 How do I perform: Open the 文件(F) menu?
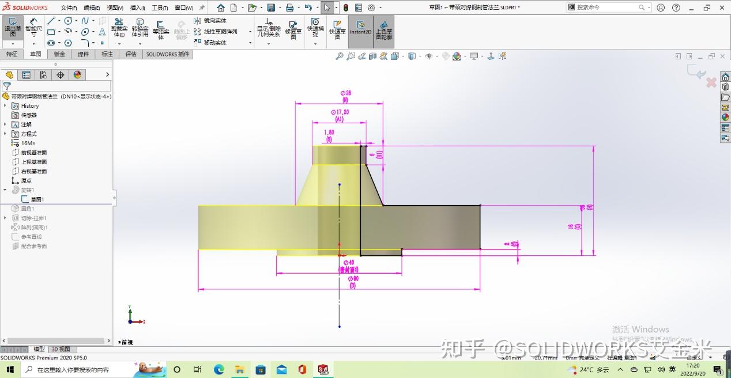[69, 7]
